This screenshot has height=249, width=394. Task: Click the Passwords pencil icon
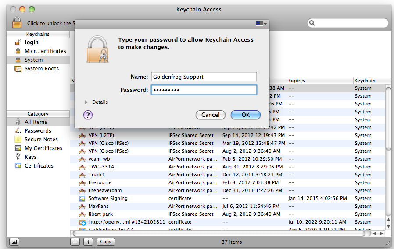(x=18, y=130)
